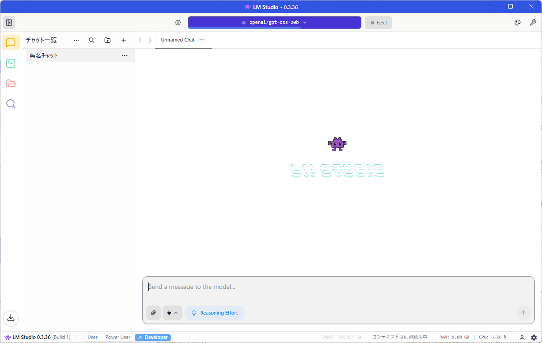Open My Models folder icon
542x343 pixels.
11,83
